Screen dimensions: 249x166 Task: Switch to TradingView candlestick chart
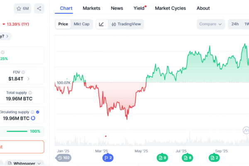point(126,24)
